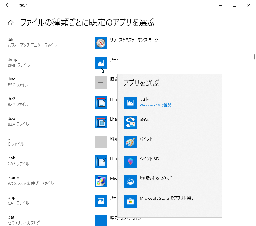Choose a default app for .bsc
This screenshot has height=226, width=256.
click(x=101, y=83)
